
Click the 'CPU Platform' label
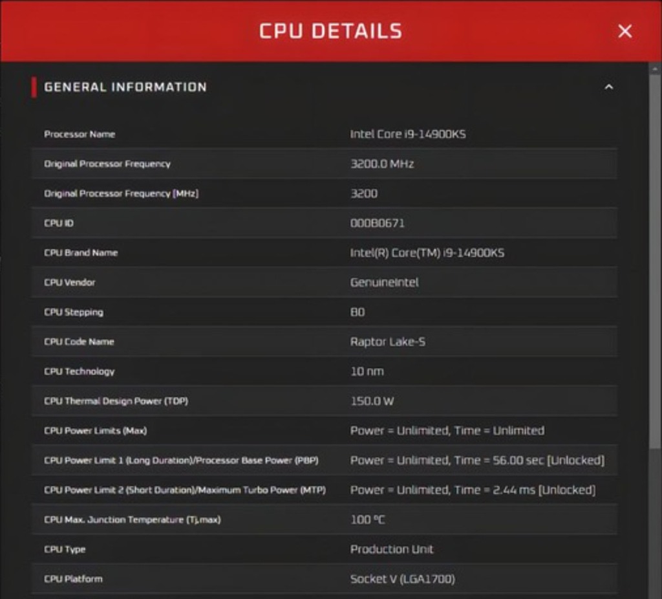pos(73,579)
